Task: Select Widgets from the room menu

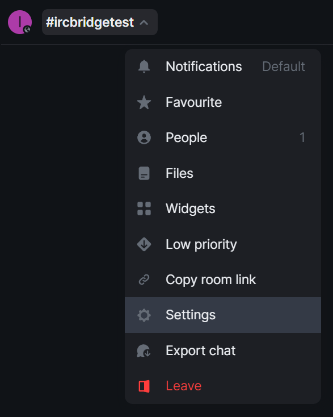Action: (223, 208)
